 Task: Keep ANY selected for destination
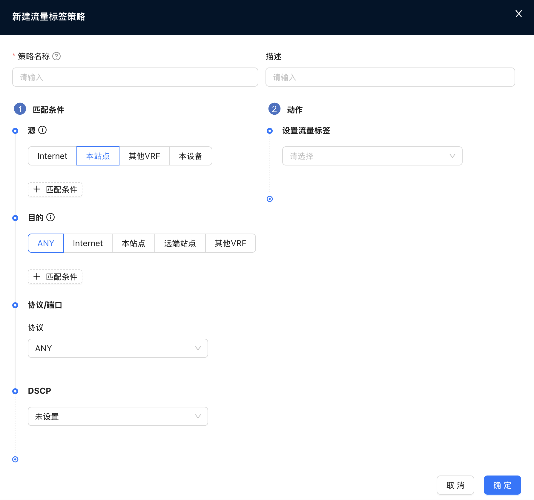(x=45, y=243)
